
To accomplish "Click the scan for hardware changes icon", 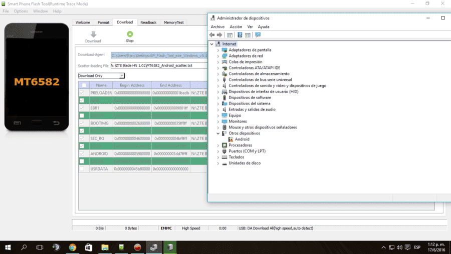I will (258, 34).
